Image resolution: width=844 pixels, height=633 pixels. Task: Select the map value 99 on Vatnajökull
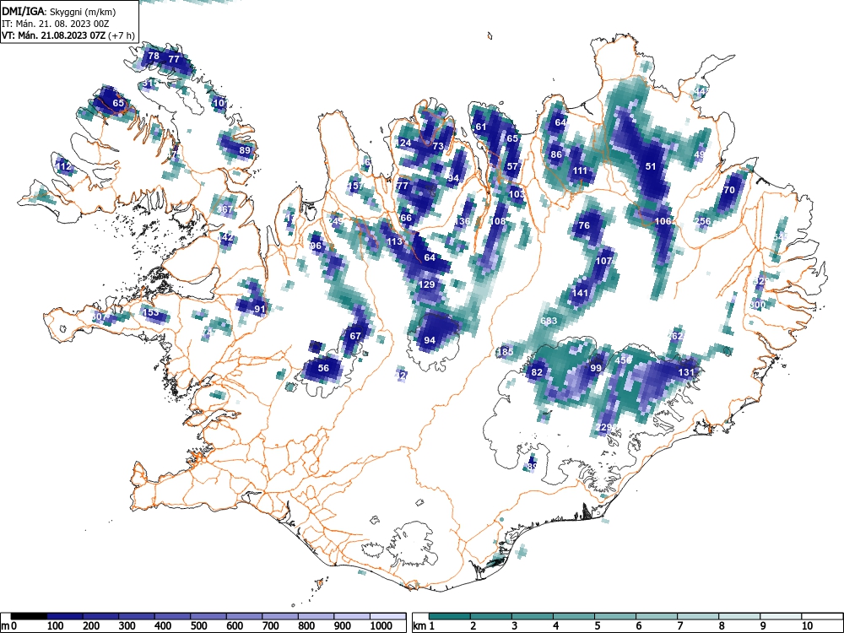tap(596, 368)
